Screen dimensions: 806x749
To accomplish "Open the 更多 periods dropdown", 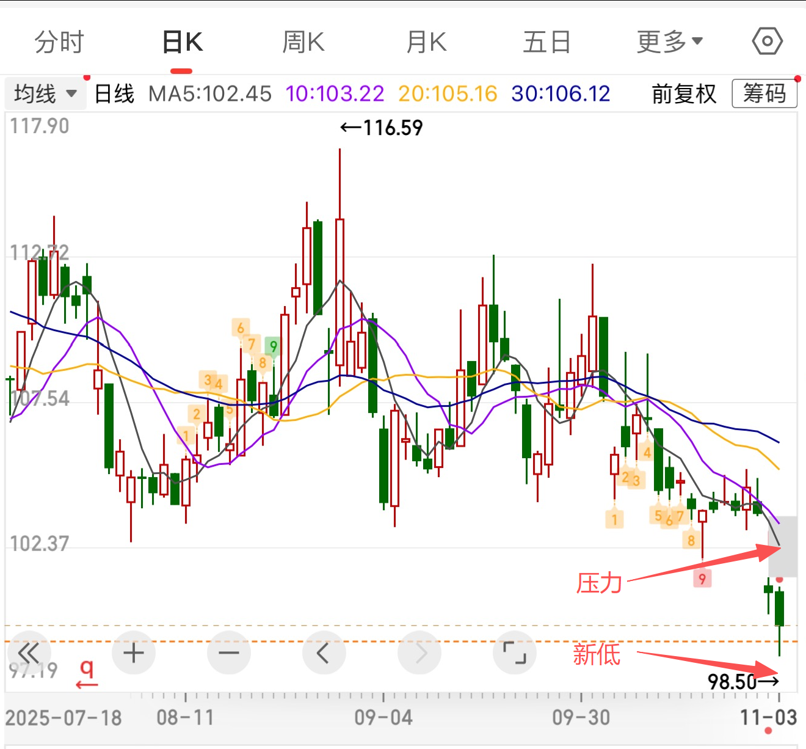I will pos(669,42).
